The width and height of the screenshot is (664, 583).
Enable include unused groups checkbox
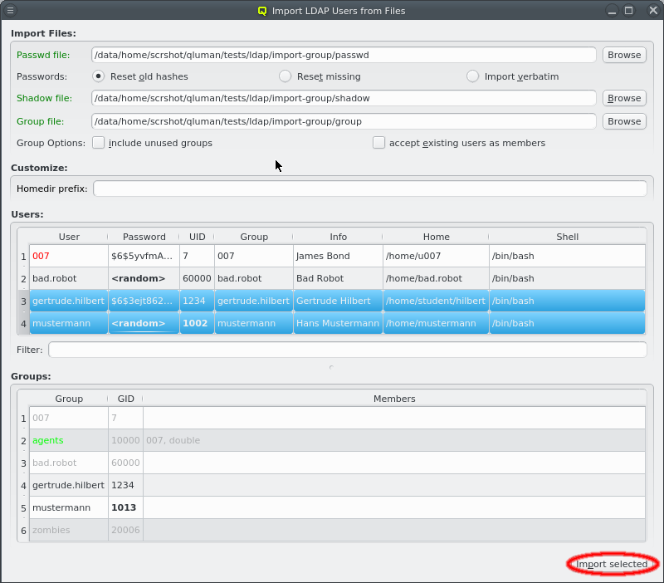pos(98,143)
